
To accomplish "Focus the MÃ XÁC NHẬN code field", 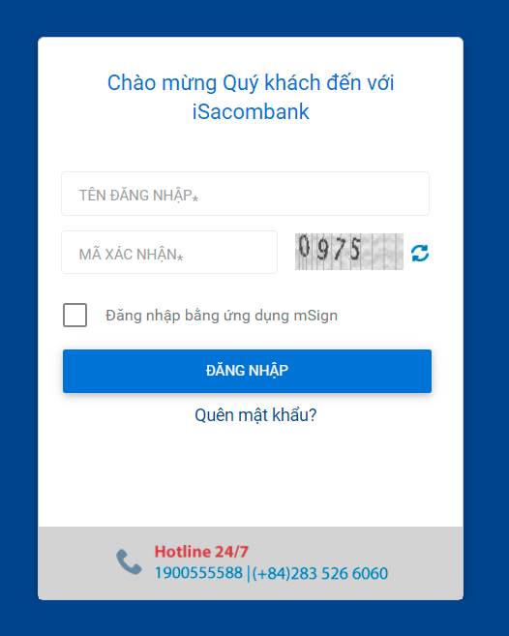I will (169, 253).
